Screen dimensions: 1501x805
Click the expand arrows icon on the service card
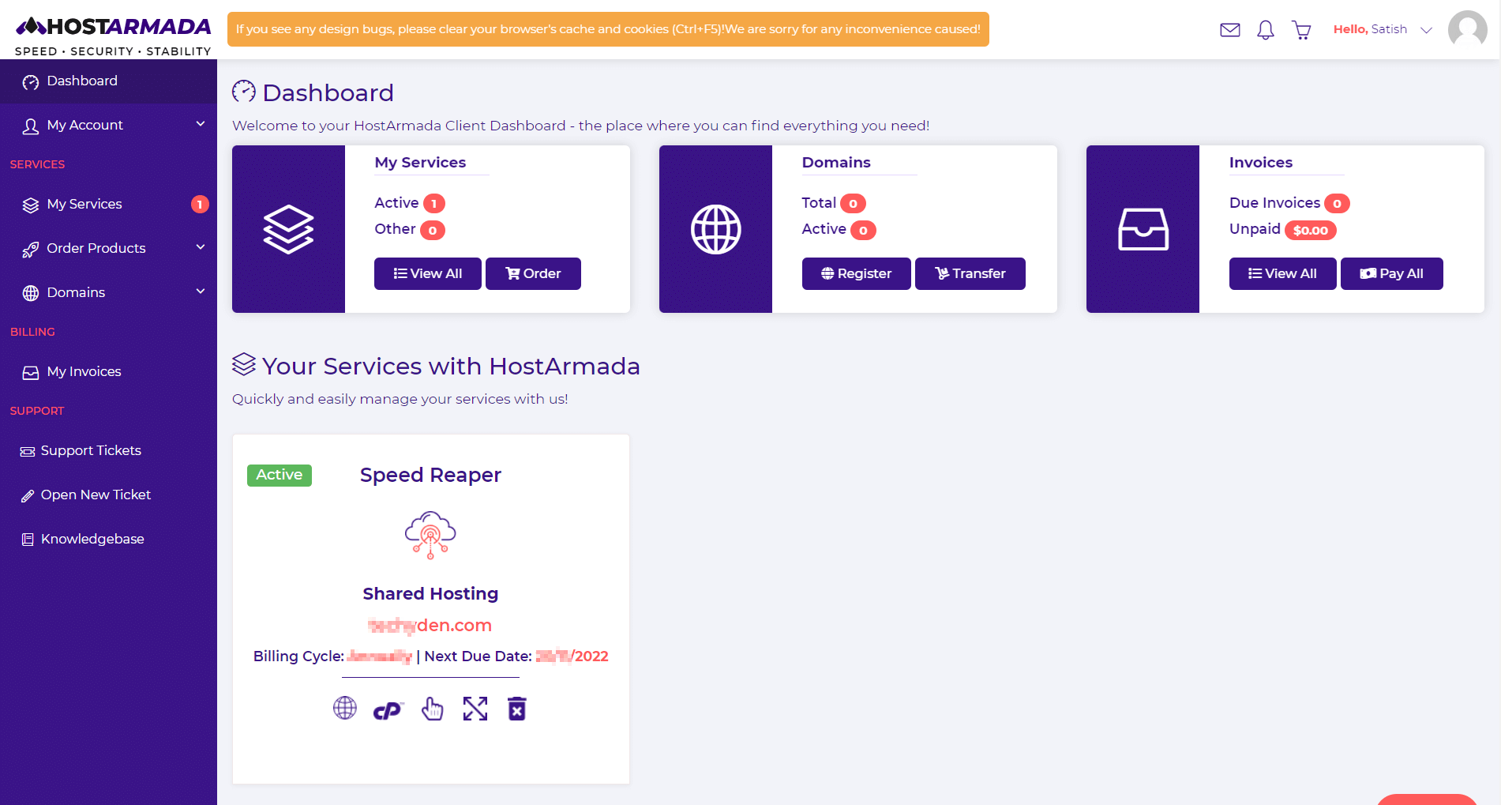pos(475,709)
